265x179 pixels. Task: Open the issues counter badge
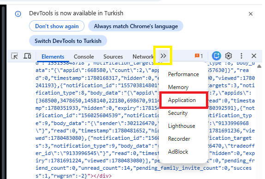pyautogui.click(x=199, y=56)
